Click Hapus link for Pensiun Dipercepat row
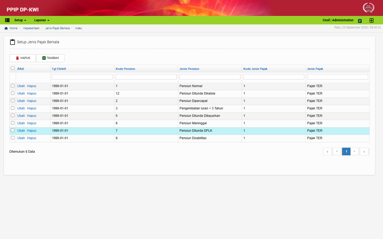 (x=32, y=101)
